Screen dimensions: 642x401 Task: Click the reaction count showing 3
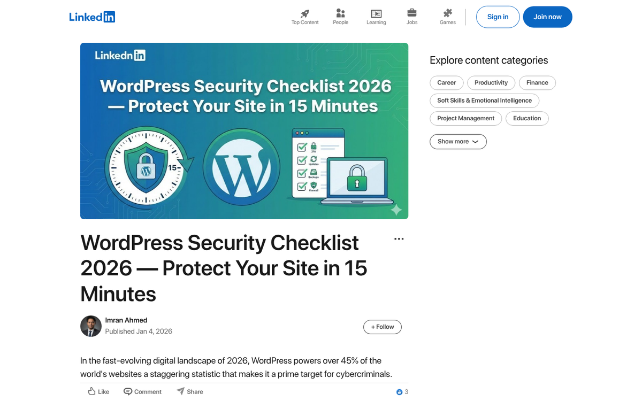click(401, 391)
